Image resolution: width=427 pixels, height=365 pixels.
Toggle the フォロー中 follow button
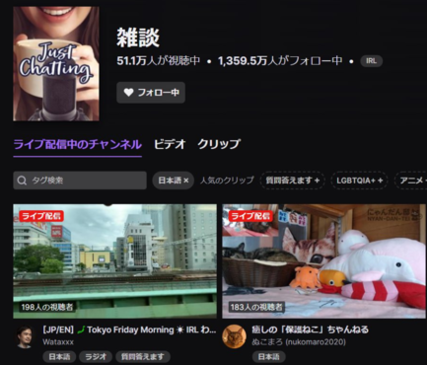pos(151,93)
